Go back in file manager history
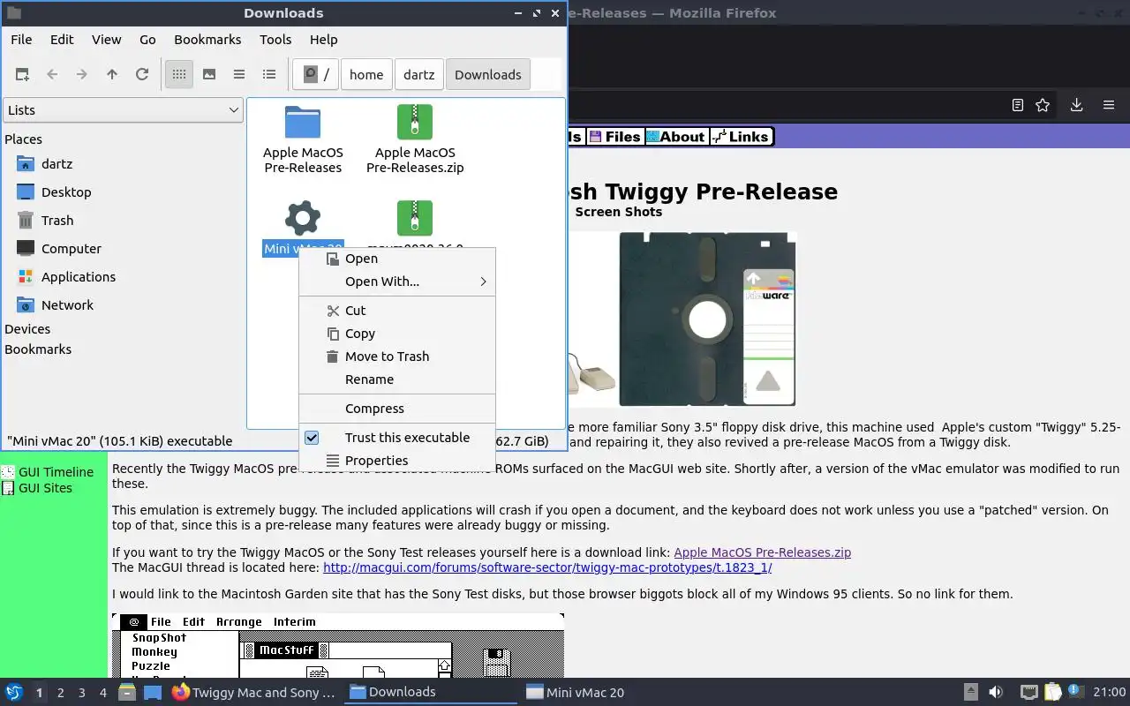The image size is (1130, 706). pyautogui.click(x=52, y=75)
